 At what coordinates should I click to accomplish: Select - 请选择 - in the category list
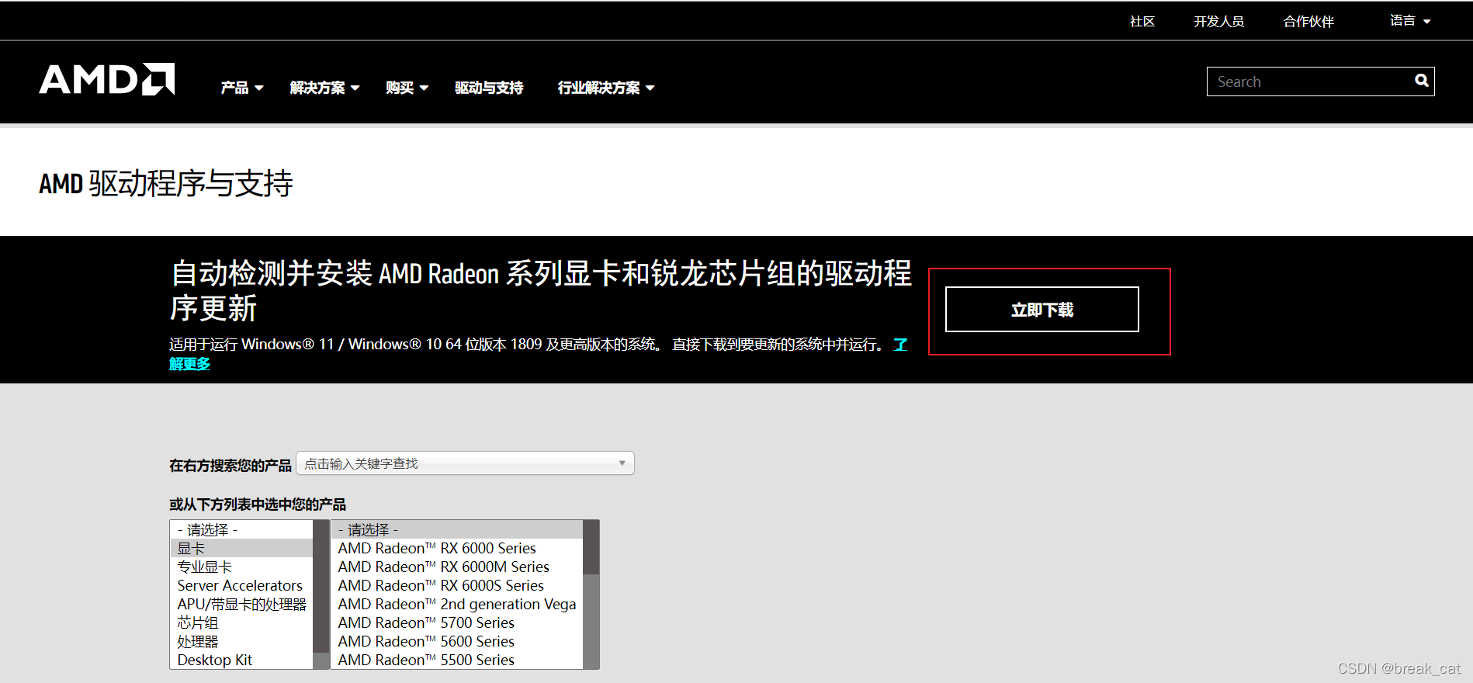(241, 529)
